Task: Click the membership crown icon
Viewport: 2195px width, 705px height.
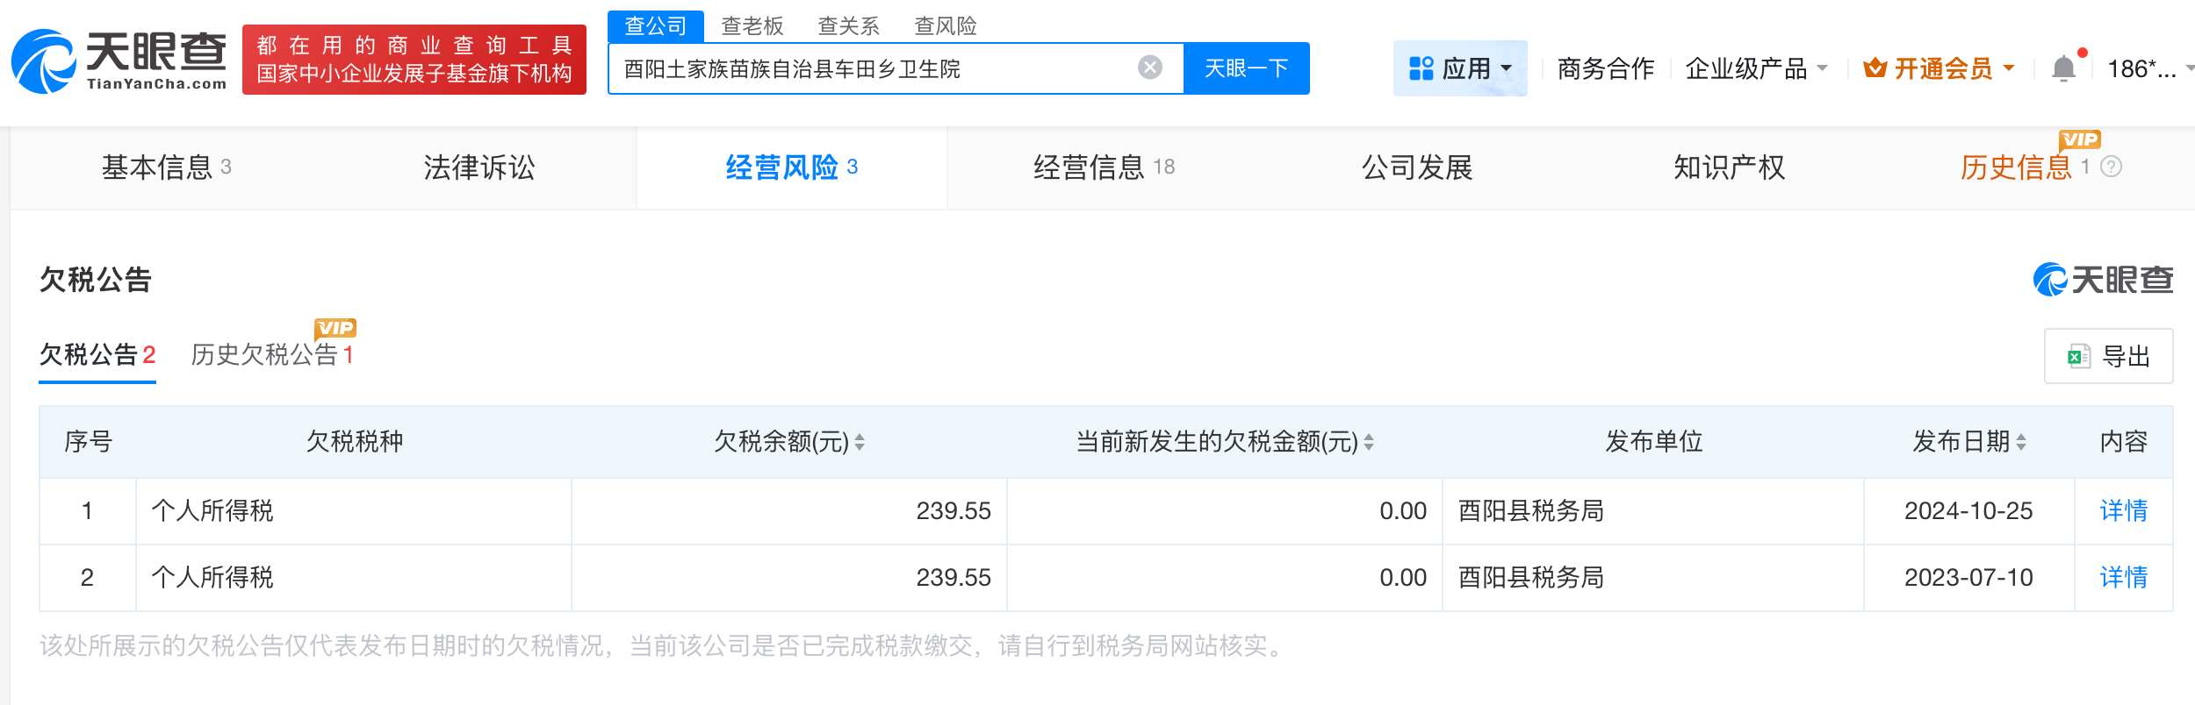Action: coord(1875,68)
